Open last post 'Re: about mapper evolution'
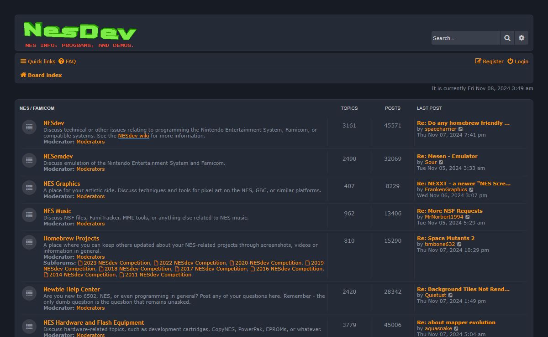Image resolution: width=548 pixels, height=337 pixels. point(456,322)
